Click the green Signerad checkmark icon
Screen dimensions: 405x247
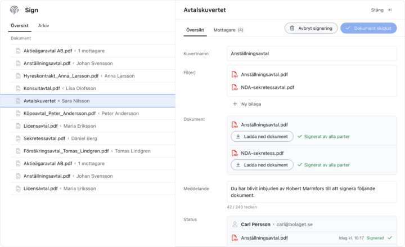390,238
